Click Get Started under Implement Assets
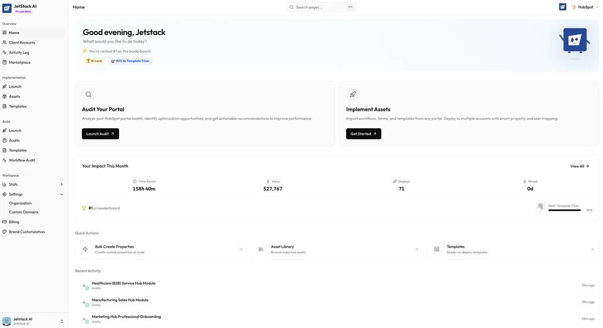 coord(363,133)
